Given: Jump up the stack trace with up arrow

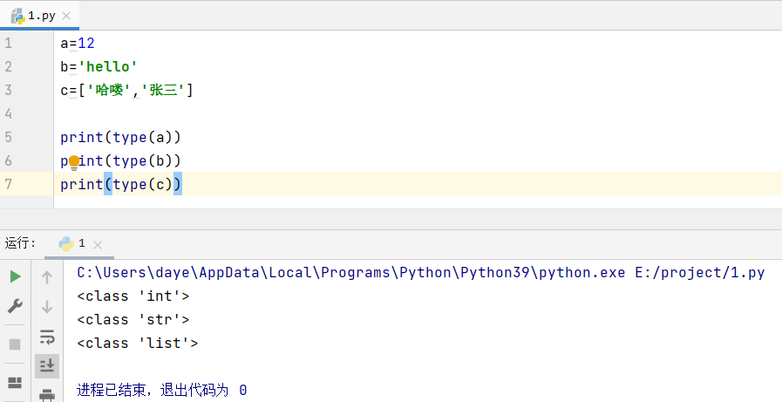Looking at the screenshot, I should coord(47,277).
